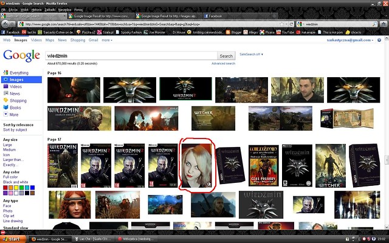
Task: Filter by Black and white color
Action: pyautogui.click(x=15, y=182)
